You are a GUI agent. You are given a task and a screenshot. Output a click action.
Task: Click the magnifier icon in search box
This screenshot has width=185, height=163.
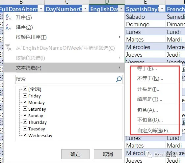coord(119,79)
